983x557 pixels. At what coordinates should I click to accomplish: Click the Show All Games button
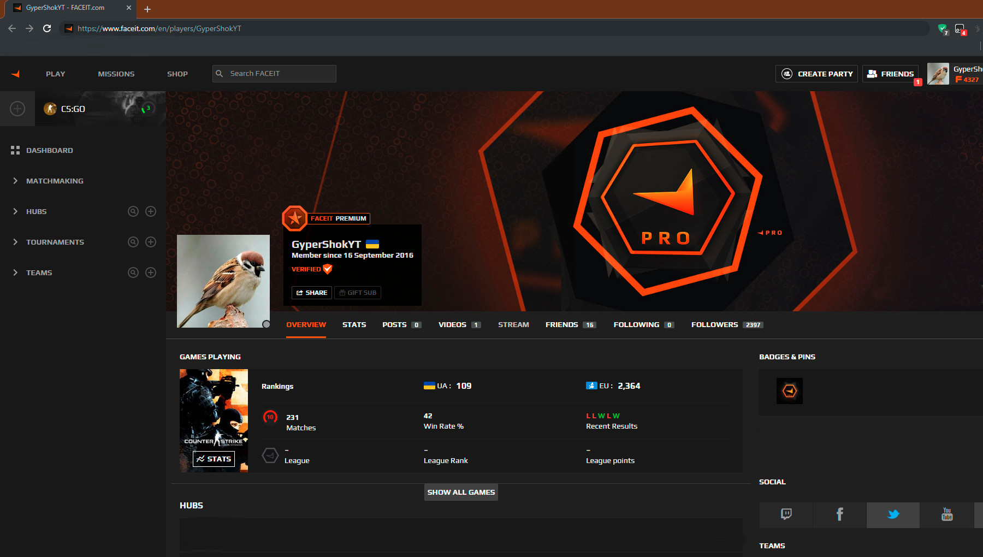click(x=461, y=492)
